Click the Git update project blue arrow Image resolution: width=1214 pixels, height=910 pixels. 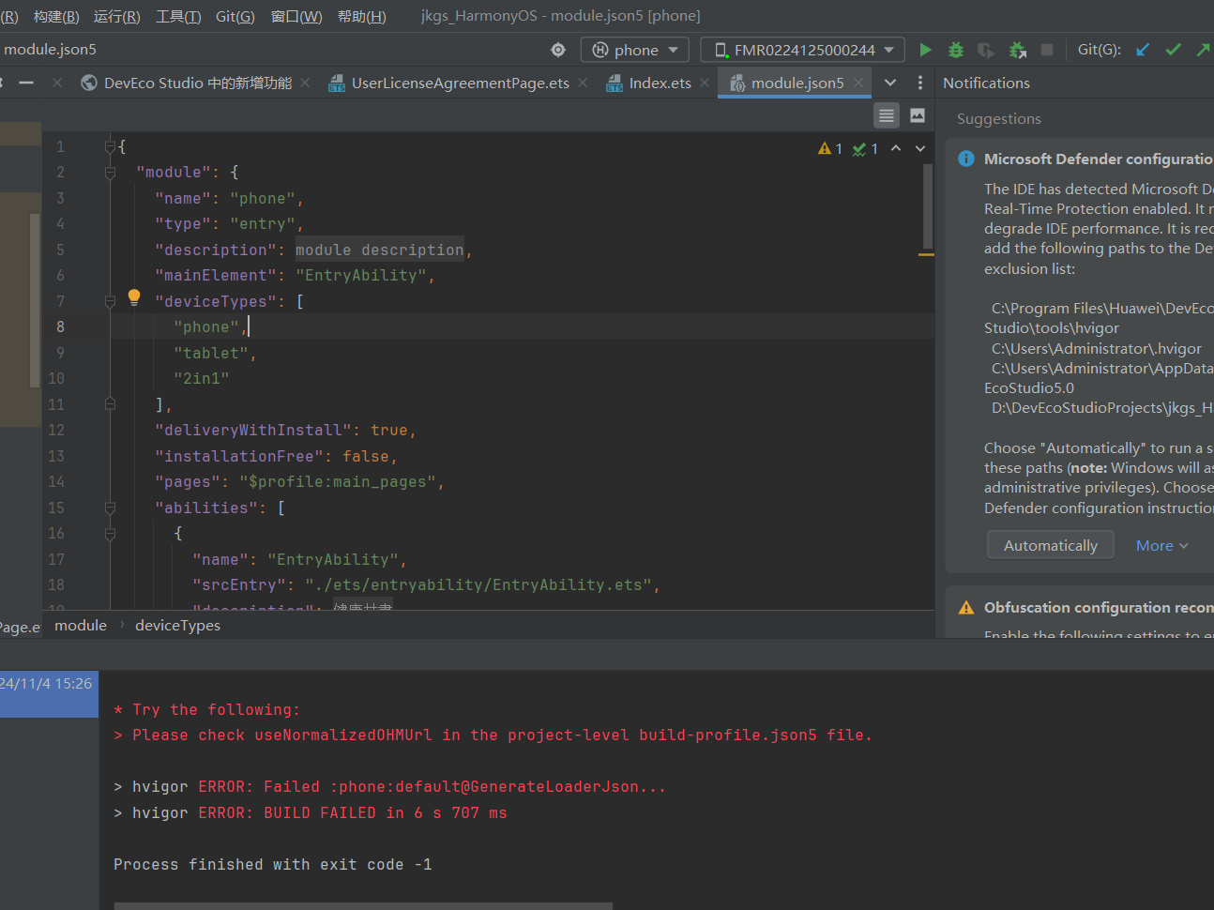tap(1143, 50)
